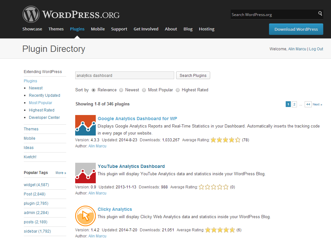Open the Google Analytics Dashboard plugin thumbnail

(x=85, y=125)
